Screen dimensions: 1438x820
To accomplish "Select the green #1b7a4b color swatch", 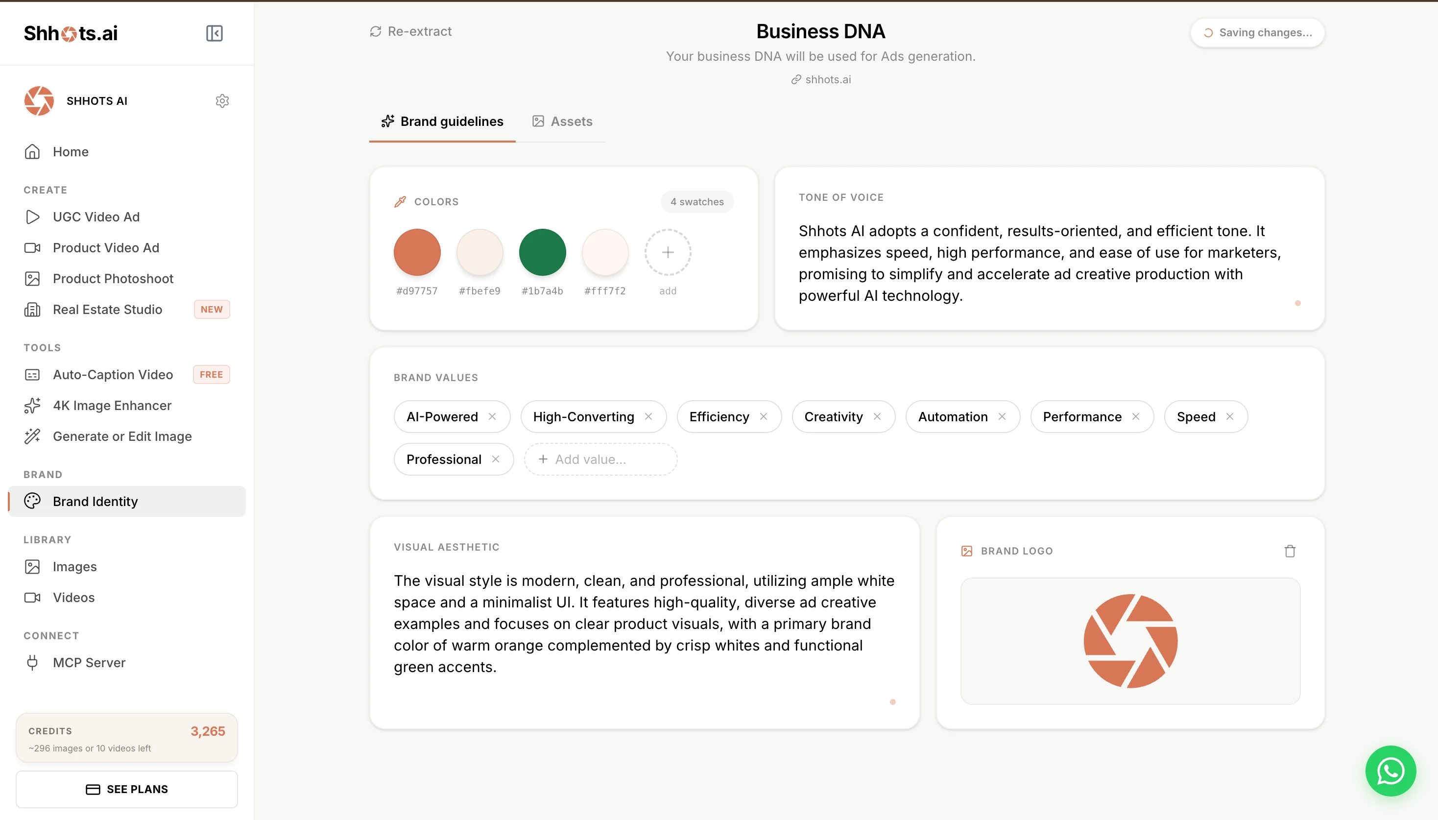I will [542, 252].
